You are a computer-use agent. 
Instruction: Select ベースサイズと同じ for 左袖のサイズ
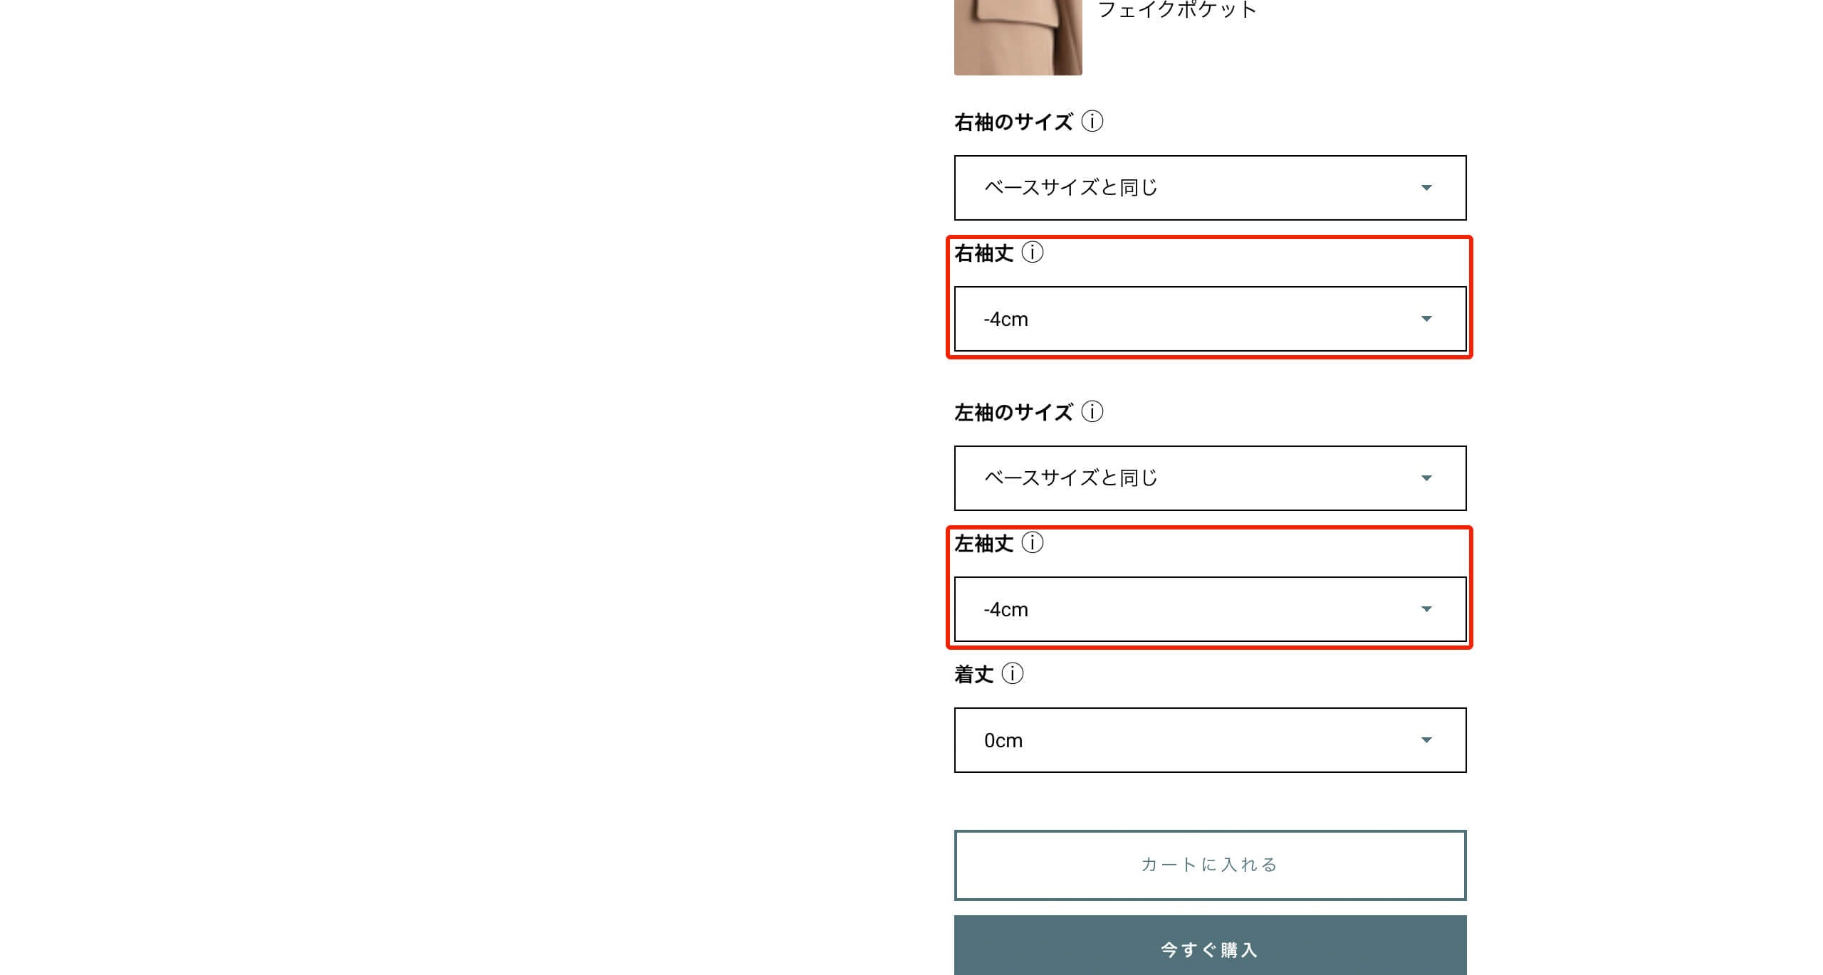[1211, 478]
